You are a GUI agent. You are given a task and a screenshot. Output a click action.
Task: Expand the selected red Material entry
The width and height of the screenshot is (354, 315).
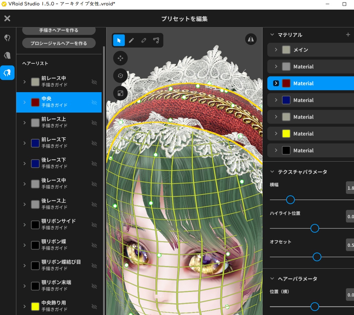click(x=276, y=83)
